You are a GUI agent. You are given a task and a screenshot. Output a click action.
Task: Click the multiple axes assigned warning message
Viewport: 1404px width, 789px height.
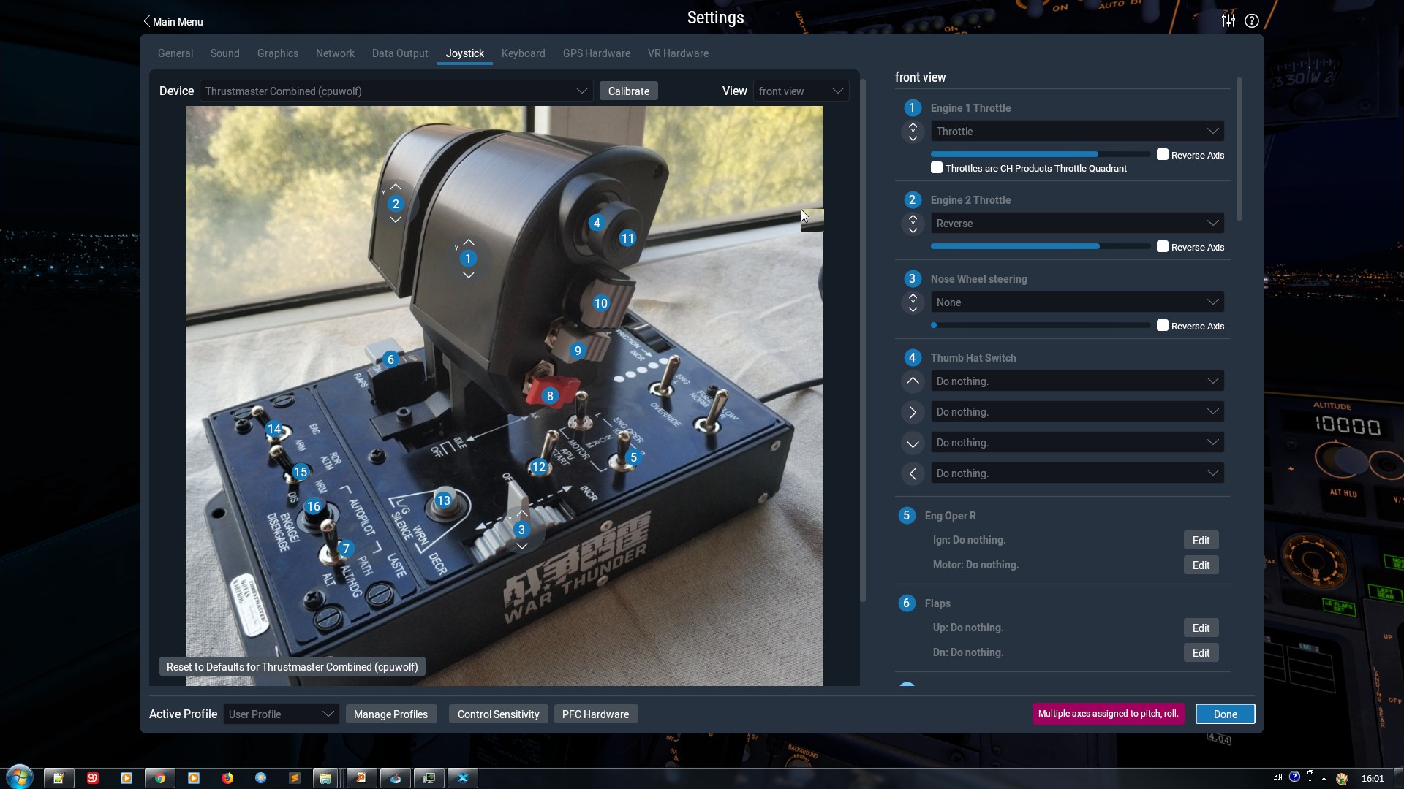1108,713
